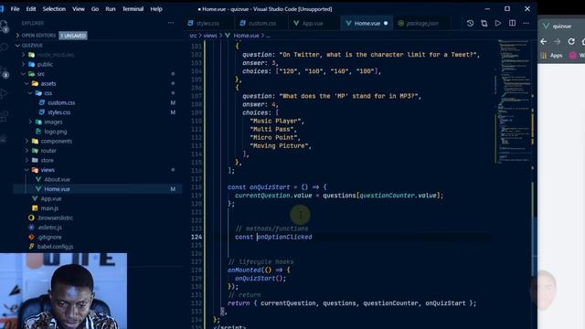
Task: Click the src breadcrumb segment
Action: tap(193, 36)
